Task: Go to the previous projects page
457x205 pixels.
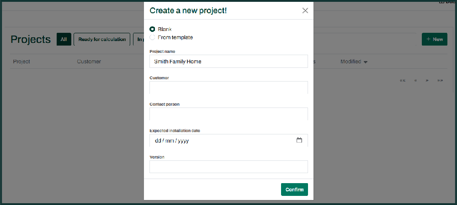Action: tap(415, 81)
